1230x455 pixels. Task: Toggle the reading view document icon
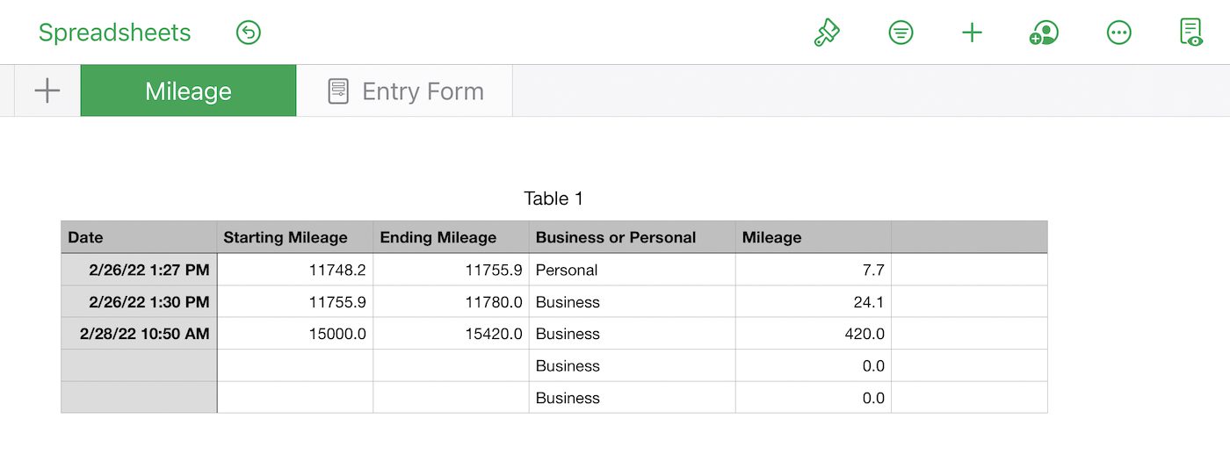(x=1190, y=33)
